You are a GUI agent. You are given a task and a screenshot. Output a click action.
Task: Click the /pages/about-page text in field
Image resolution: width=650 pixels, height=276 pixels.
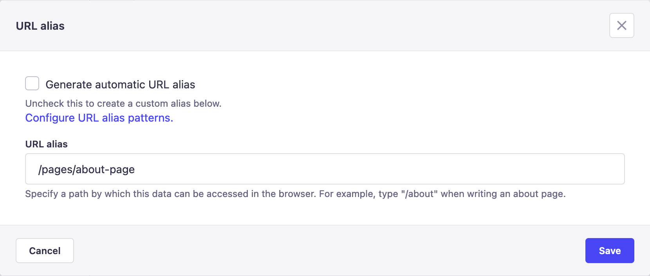point(87,169)
